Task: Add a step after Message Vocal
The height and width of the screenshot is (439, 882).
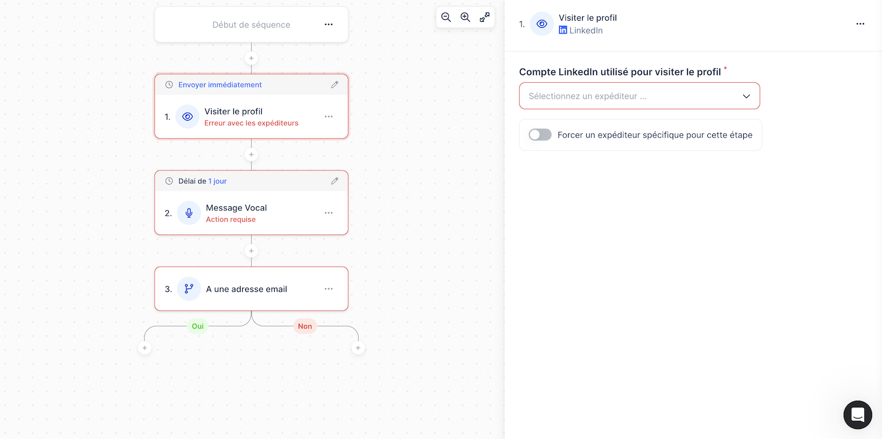Action: pyautogui.click(x=251, y=251)
